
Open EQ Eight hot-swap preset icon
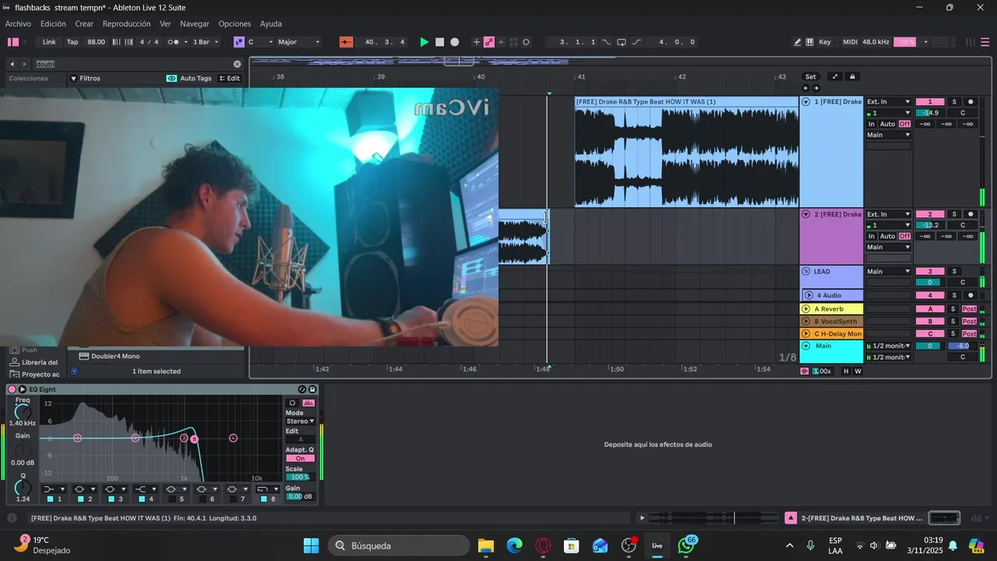[x=302, y=389]
